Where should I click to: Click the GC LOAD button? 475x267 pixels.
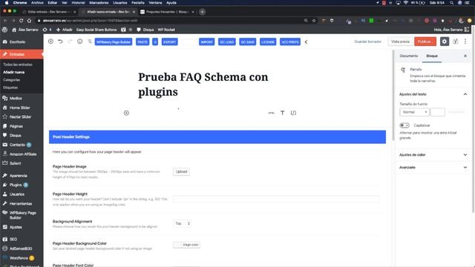pyautogui.click(x=227, y=42)
